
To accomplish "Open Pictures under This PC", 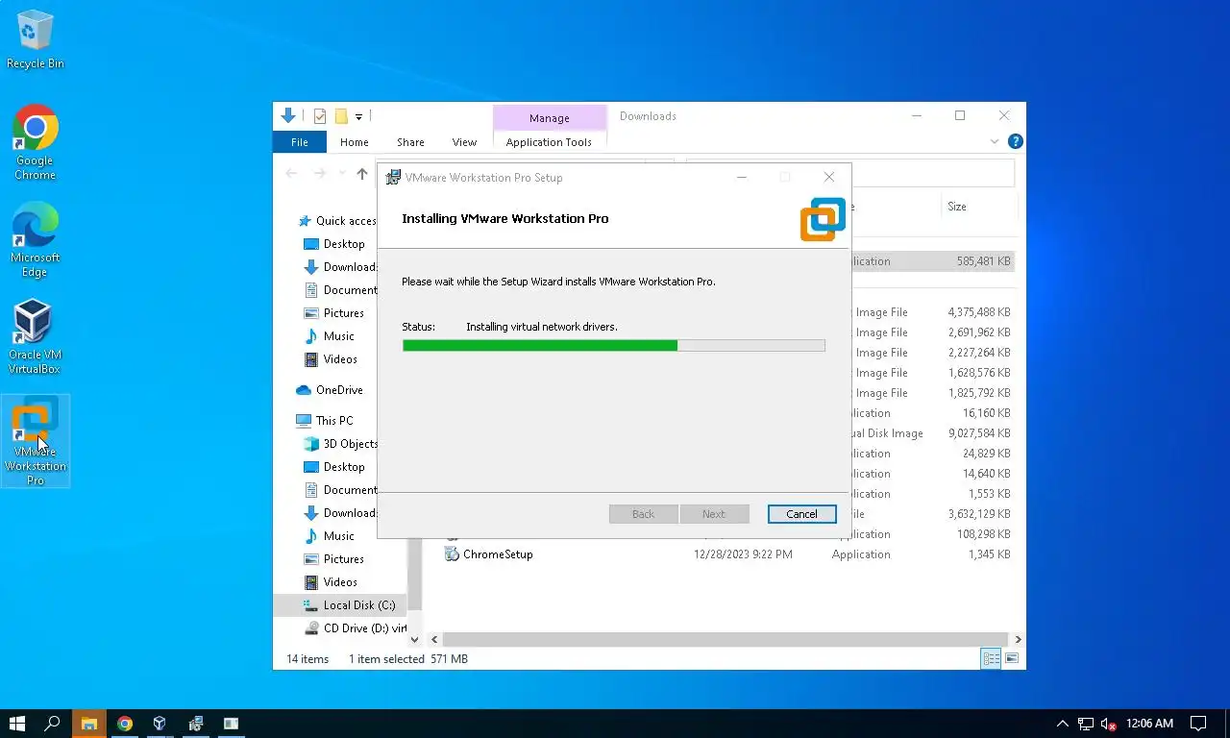I will [x=334, y=559].
